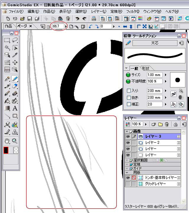Create new folder in Layers panel
Screen dimensions: 189x213
click(x=160, y=124)
